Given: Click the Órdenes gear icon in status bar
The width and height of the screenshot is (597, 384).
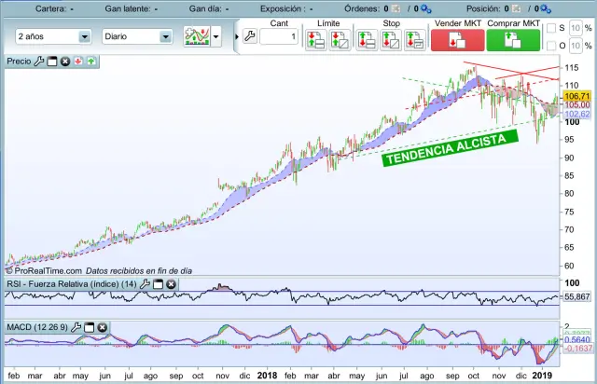Looking at the screenshot, I should (425, 7).
